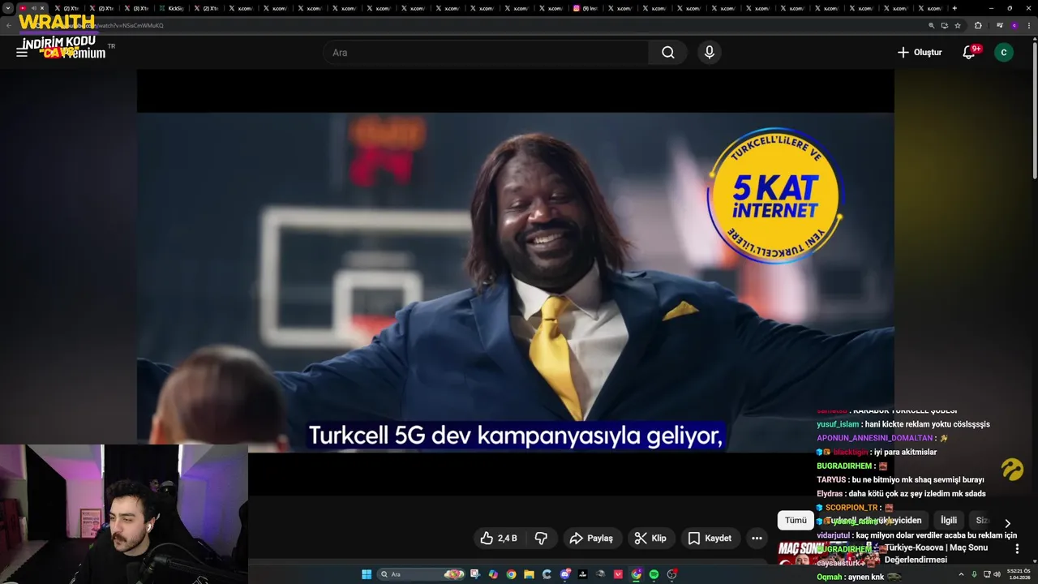The image size is (1038, 584).
Task: Select the Tümü filter chip
Action: (796, 521)
